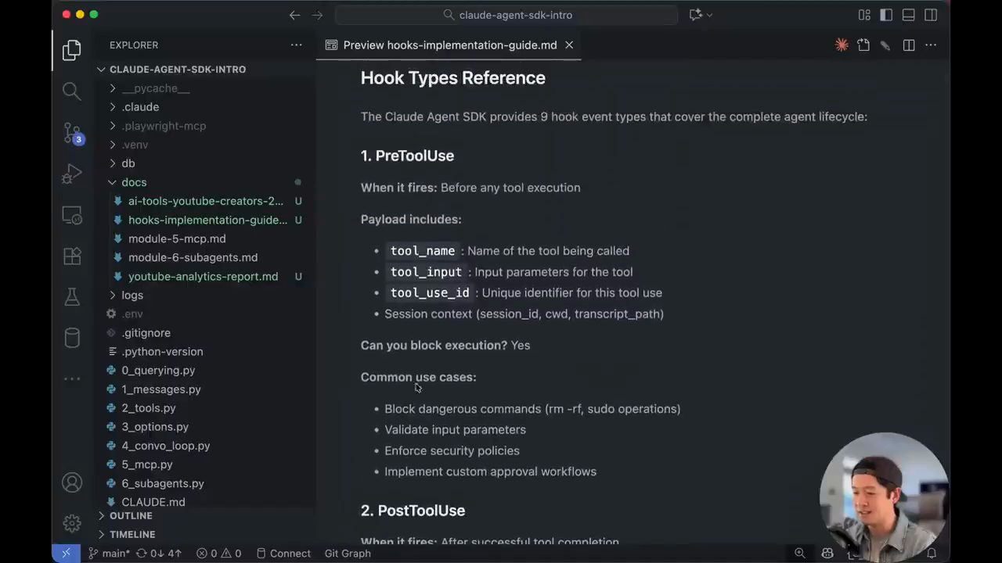Synchronize changes in the status bar
The height and width of the screenshot is (563, 1002).
[x=159, y=554]
